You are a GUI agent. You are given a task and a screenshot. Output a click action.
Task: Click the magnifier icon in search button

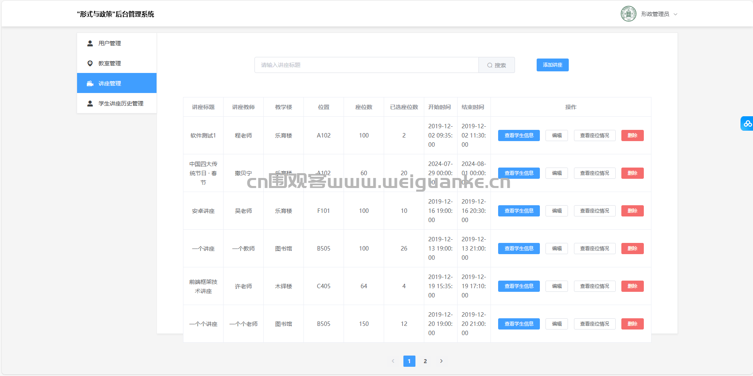[490, 65]
